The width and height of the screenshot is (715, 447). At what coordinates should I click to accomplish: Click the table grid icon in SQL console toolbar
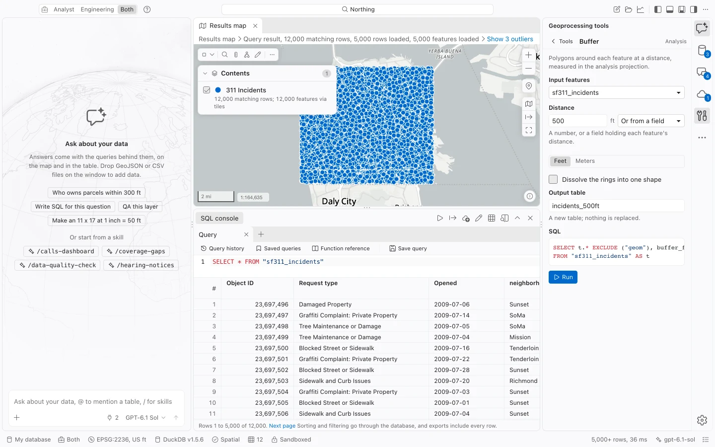click(492, 218)
